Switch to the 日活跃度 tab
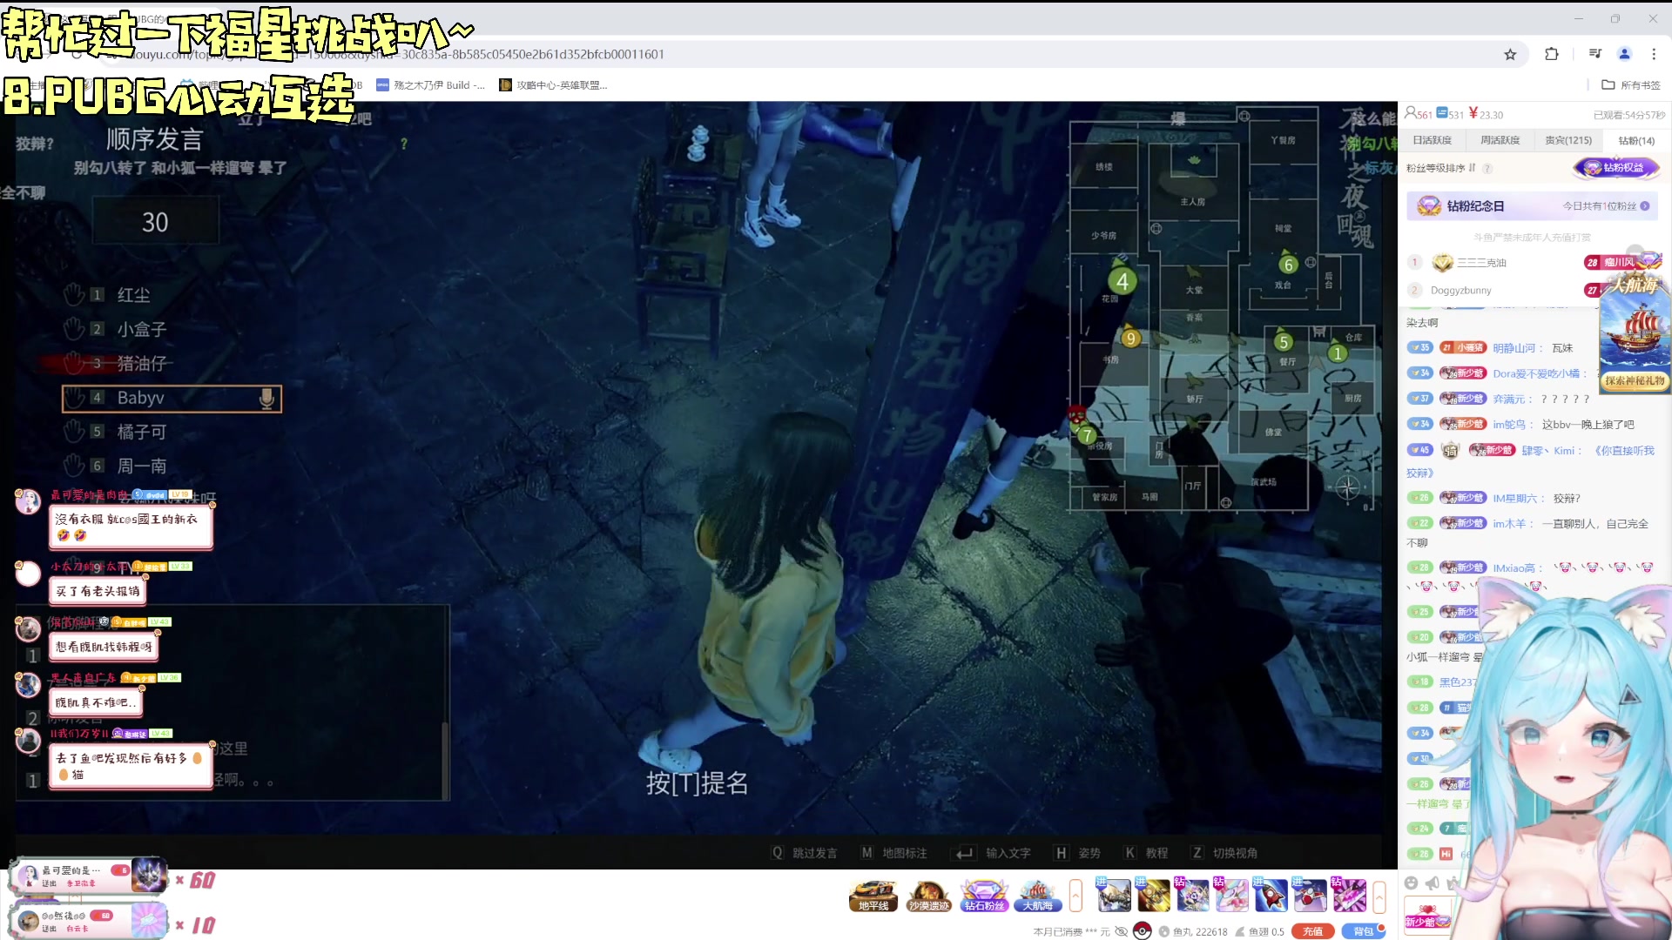1672x940 pixels. click(1432, 140)
